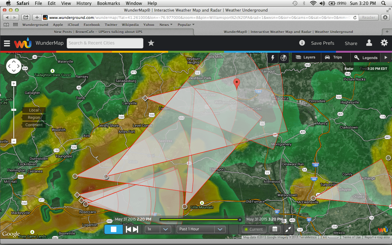
Task: Open the Legends panel
Action: (366, 58)
